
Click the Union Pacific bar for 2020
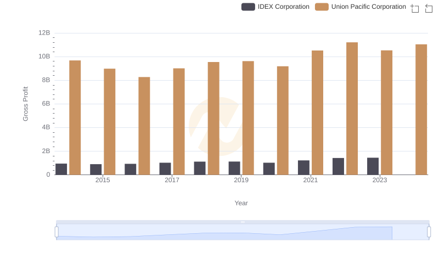pos(283,121)
